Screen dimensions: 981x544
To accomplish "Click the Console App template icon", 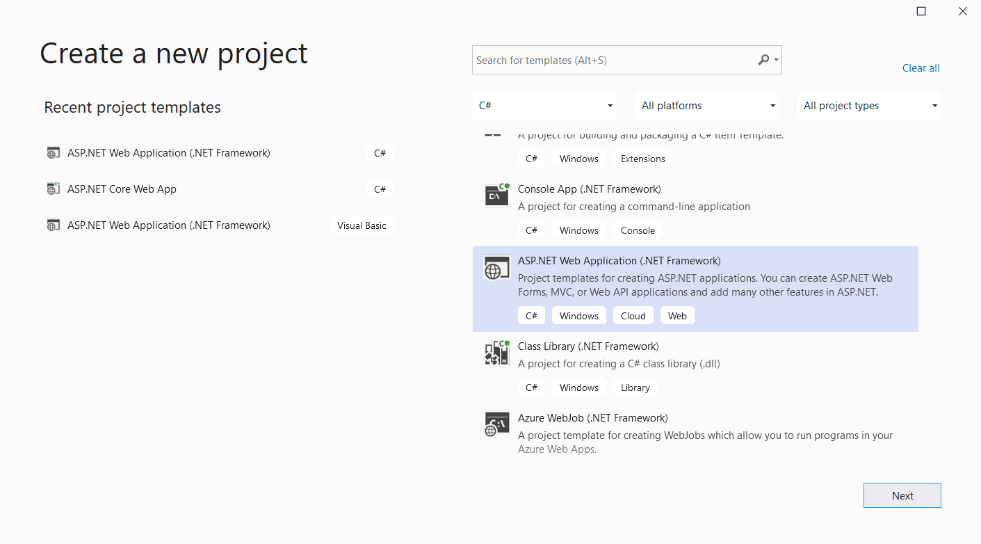I will click(496, 195).
